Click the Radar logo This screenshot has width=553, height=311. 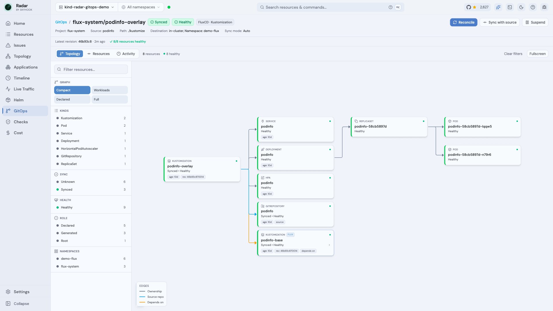click(x=8, y=7)
